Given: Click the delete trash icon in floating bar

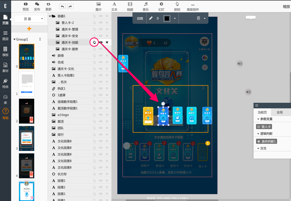Looking at the screenshot, I should [198, 18].
